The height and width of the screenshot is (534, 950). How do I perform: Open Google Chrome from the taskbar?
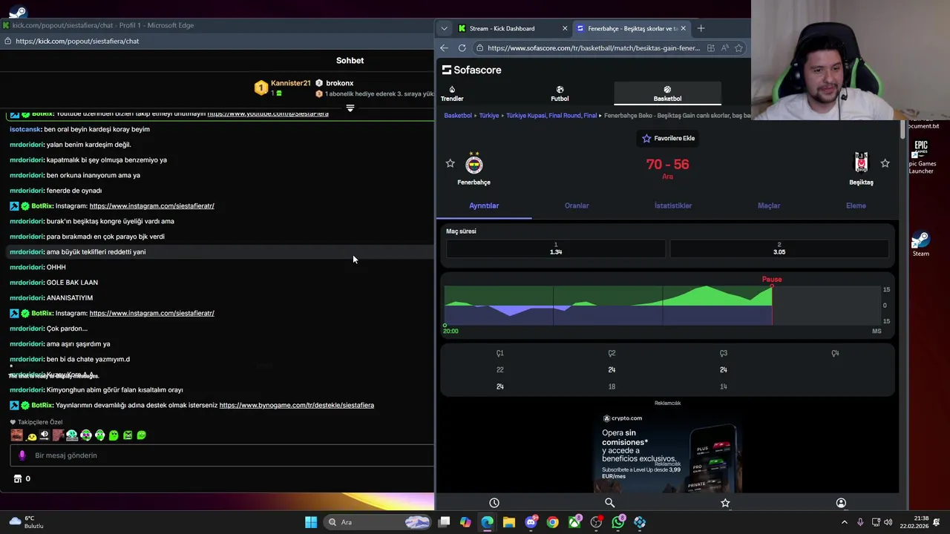coord(552,522)
